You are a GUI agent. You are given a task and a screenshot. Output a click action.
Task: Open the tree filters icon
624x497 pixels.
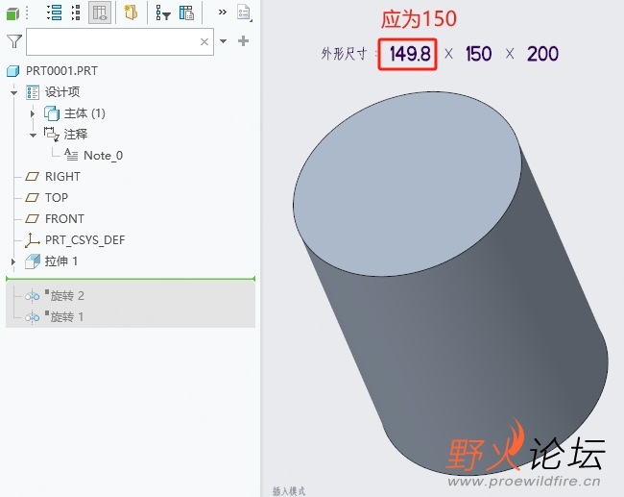point(163,12)
